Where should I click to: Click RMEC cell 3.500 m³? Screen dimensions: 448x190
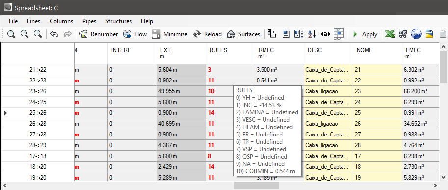pyautogui.click(x=279, y=69)
